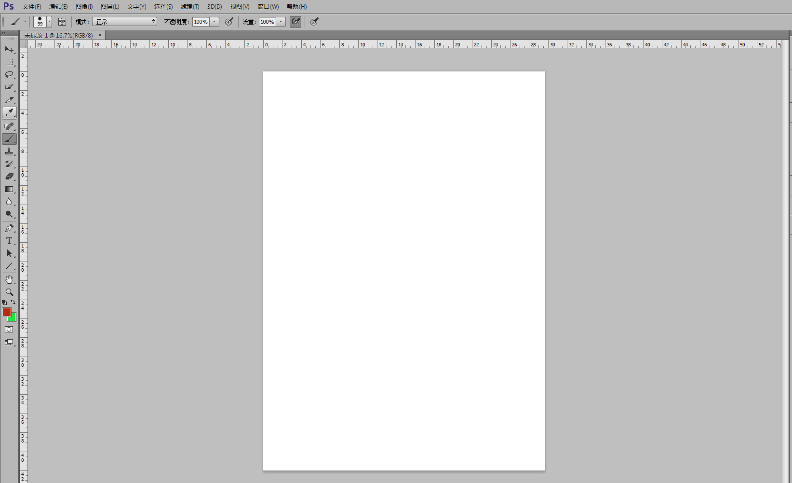Open the 滤镜(T) menu
The height and width of the screenshot is (483, 792).
click(x=190, y=7)
